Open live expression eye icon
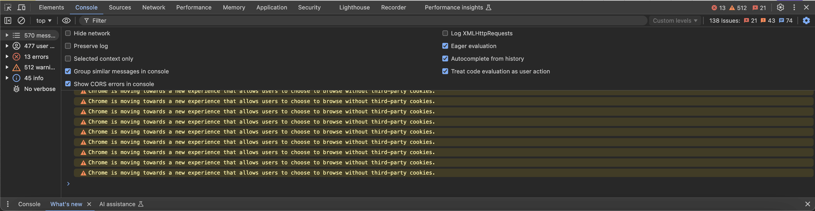The image size is (815, 211). (x=66, y=21)
